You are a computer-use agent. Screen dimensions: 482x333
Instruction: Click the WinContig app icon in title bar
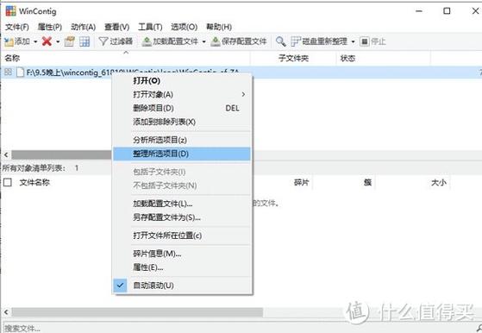[x=10, y=11]
